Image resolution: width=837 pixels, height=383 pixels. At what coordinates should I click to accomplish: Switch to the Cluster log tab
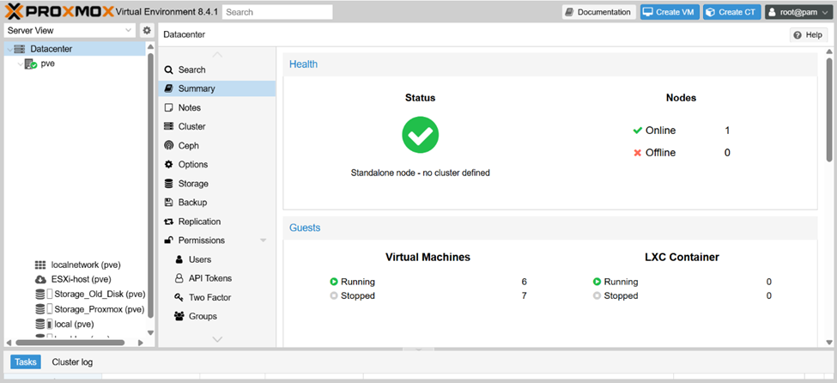72,362
